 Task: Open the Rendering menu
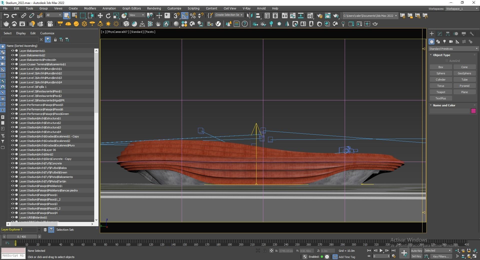(x=154, y=8)
